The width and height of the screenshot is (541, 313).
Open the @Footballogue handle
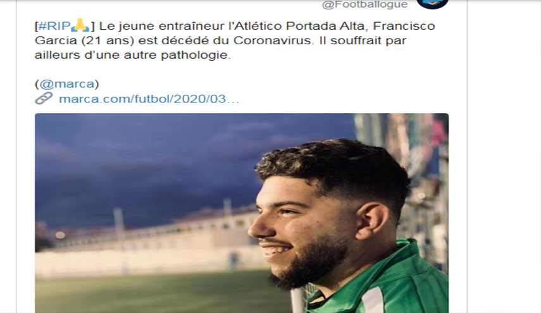click(364, 4)
